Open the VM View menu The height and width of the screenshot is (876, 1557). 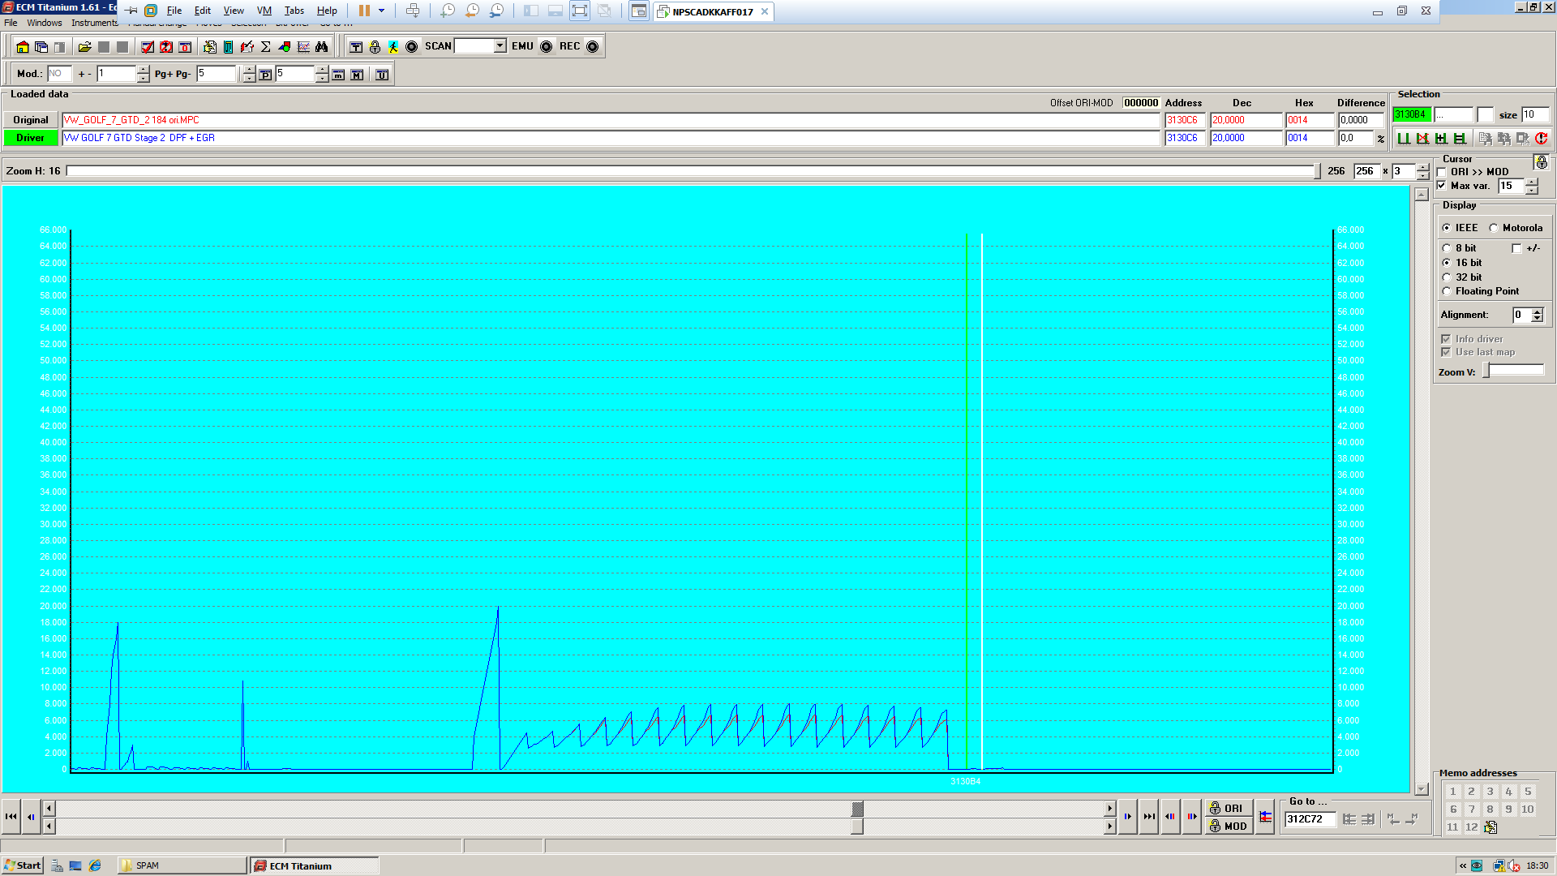[234, 11]
